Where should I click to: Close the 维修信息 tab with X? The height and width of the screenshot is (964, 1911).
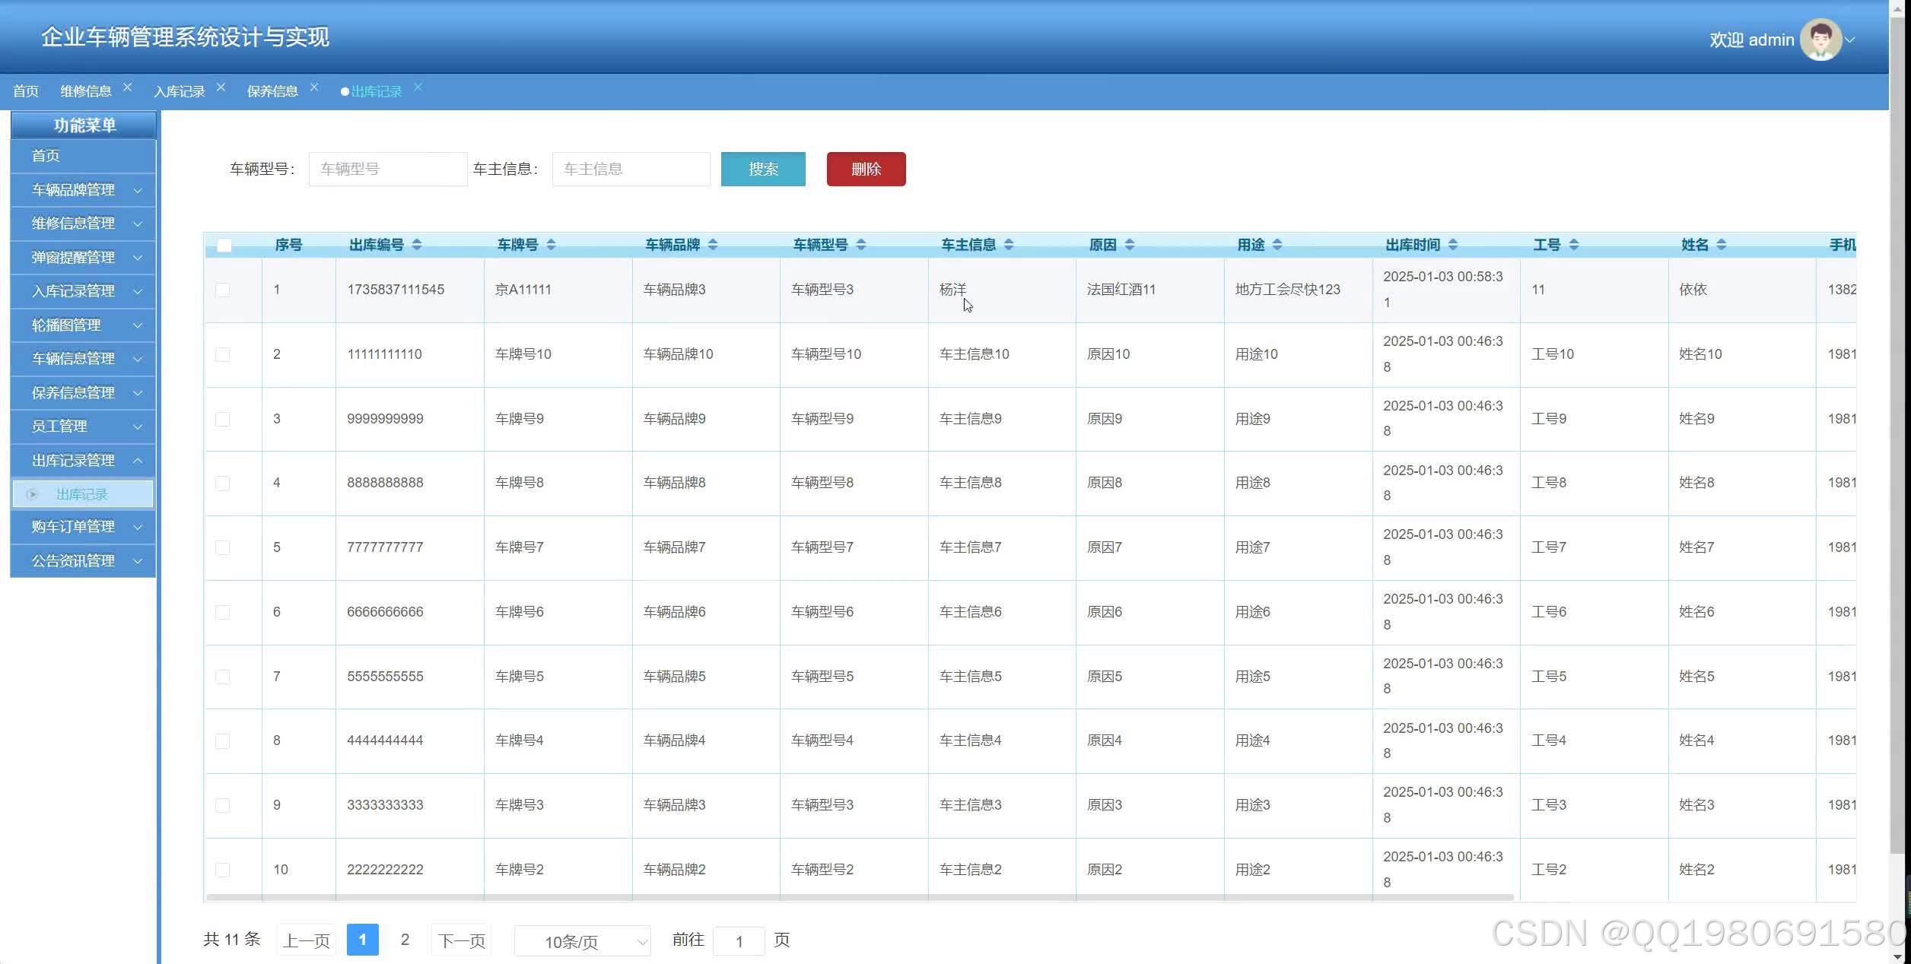point(128,87)
